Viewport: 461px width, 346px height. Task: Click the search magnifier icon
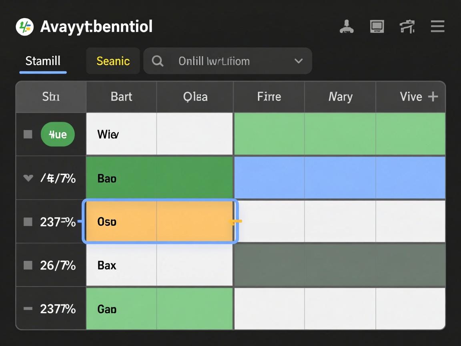[x=158, y=61]
